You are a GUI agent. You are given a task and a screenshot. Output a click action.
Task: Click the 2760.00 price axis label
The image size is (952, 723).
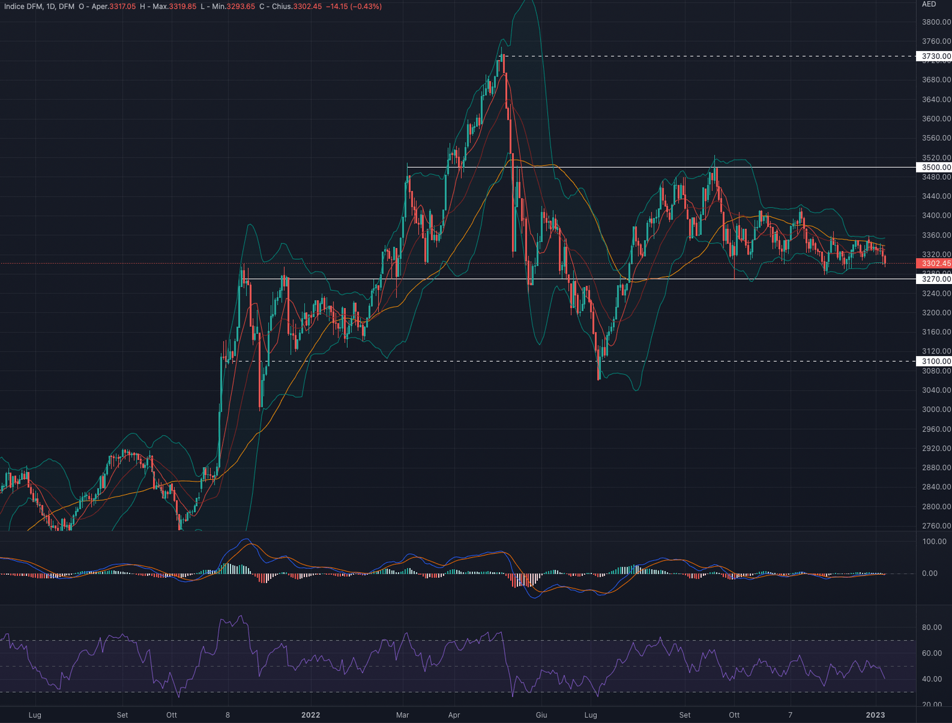(x=936, y=526)
